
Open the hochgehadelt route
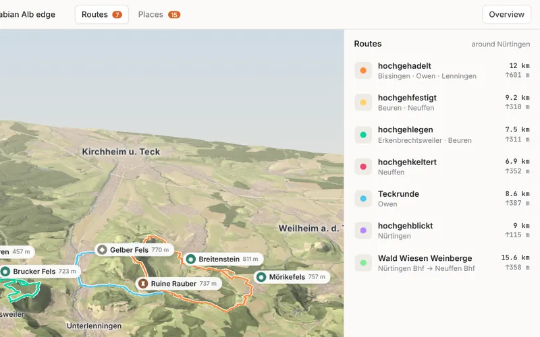[x=442, y=71]
